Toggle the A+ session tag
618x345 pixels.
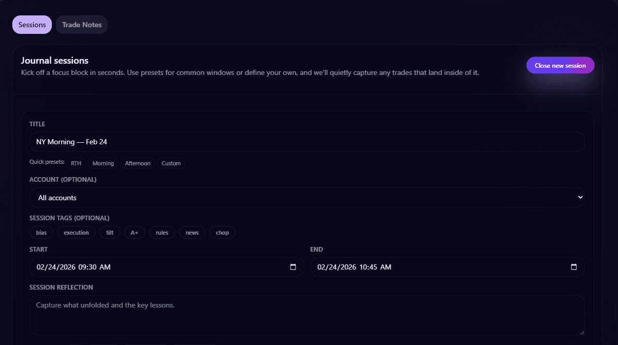click(134, 232)
